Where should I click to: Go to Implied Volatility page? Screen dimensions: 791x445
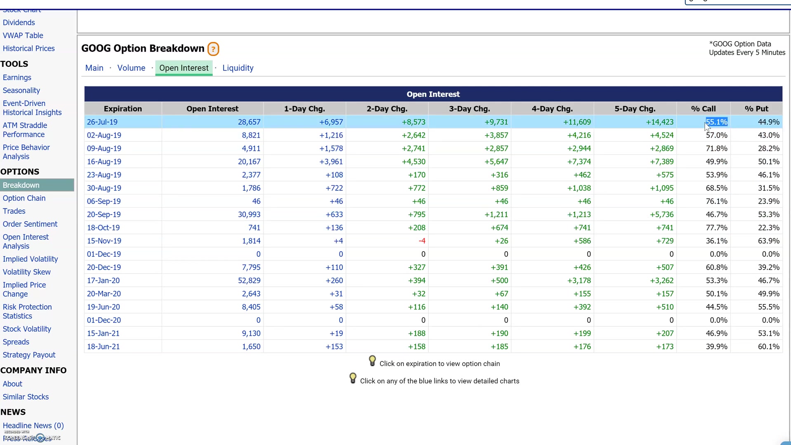point(30,259)
